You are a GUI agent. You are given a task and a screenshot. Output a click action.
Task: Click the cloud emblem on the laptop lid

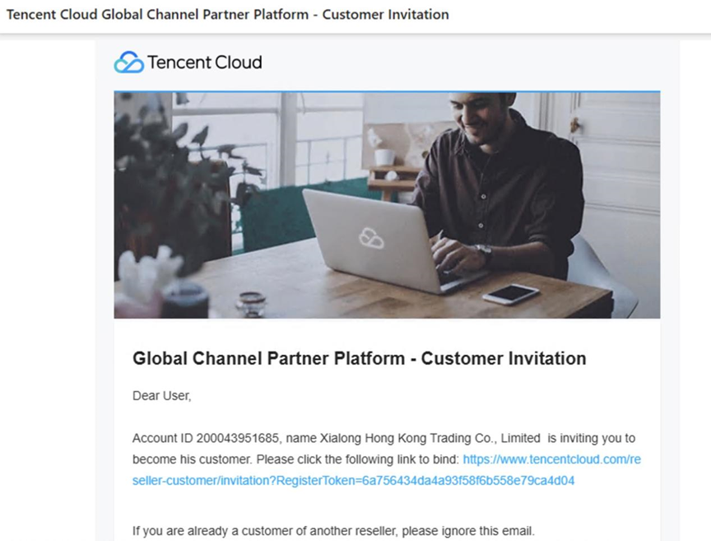(x=371, y=238)
